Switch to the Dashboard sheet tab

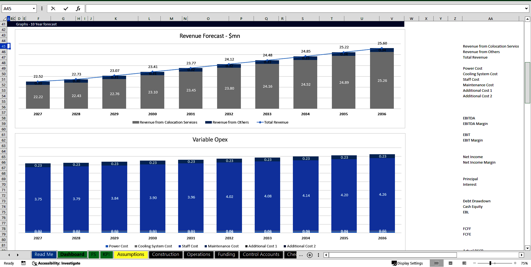pyautogui.click(x=72, y=255)
